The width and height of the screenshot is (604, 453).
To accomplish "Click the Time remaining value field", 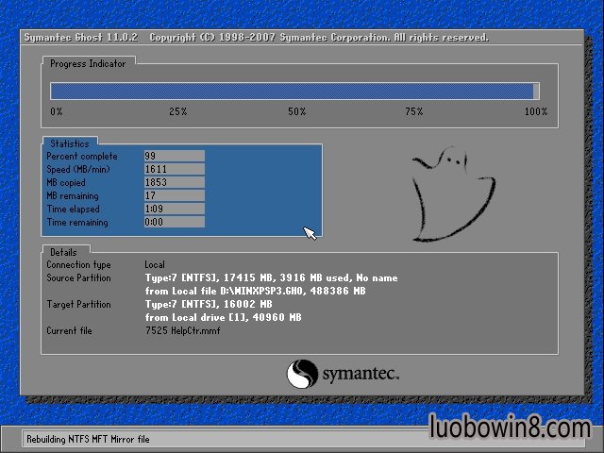I will [174, 223].
